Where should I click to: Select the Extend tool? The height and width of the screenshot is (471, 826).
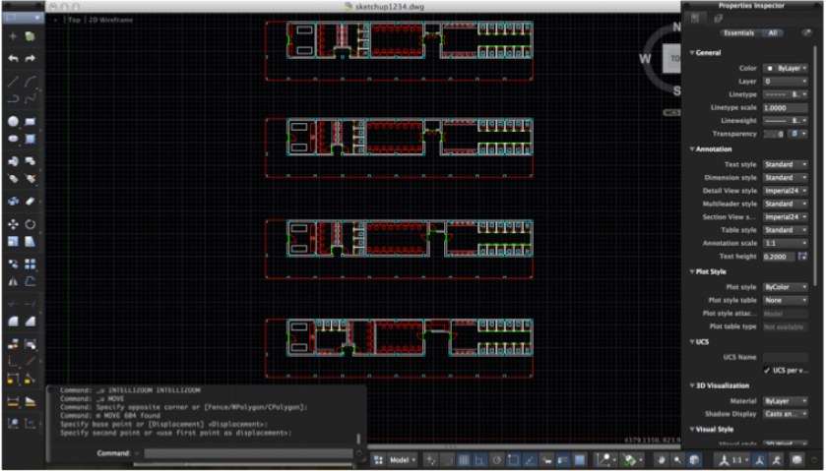click(30, 304)
